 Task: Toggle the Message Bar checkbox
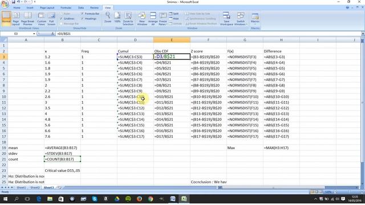[x=61, y=23]
